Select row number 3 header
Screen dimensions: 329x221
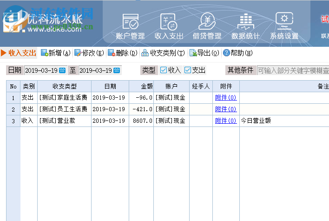(x=13, y=121)
